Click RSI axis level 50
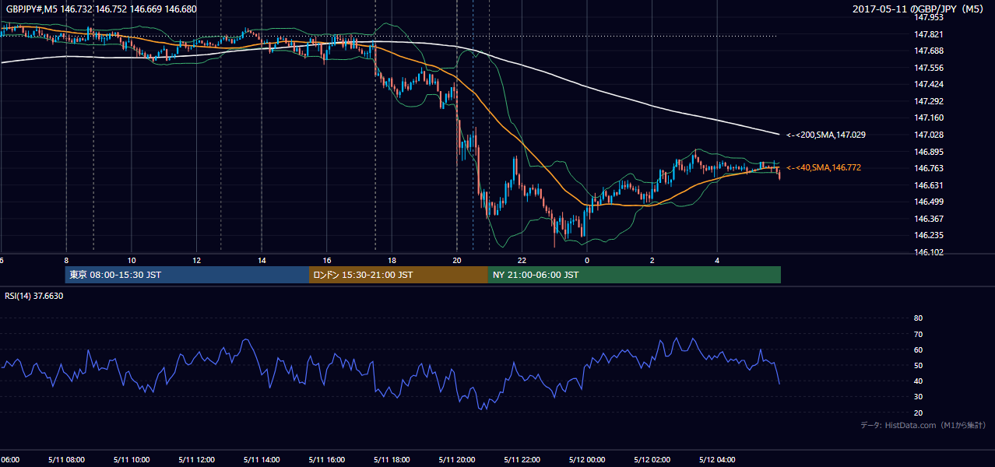The height and width of the screenshot is (467, 995). (918, 365)
